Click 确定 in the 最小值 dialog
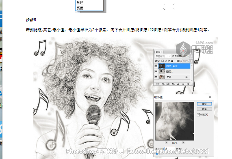 click(x=204, y=104)
